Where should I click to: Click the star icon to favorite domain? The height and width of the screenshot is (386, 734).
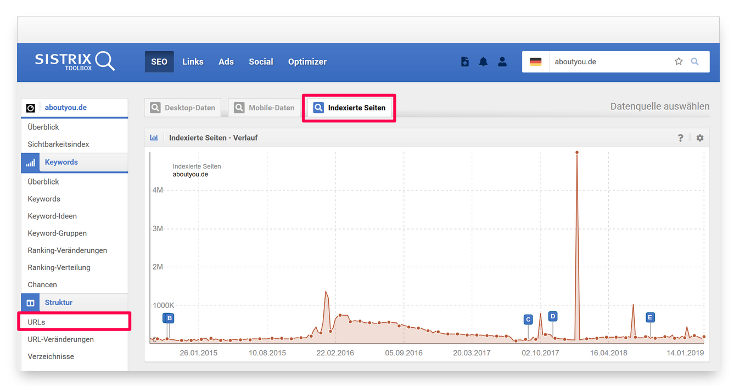click(x=679, y=61)
